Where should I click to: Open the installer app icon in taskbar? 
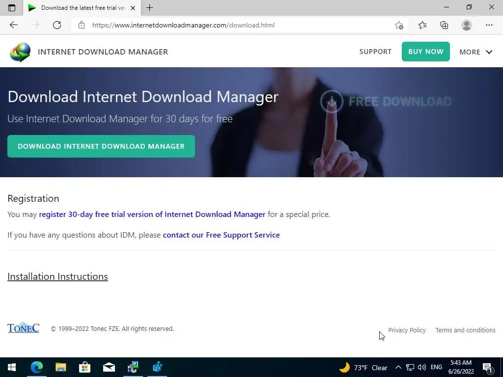point(133,367)
